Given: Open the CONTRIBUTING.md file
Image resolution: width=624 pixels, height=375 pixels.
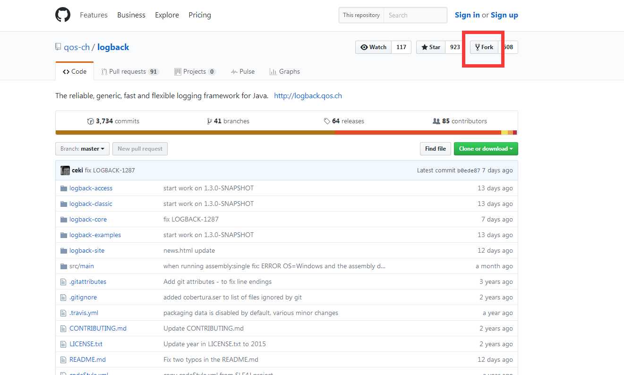Looking at the screenshot, I should [98, 329].
